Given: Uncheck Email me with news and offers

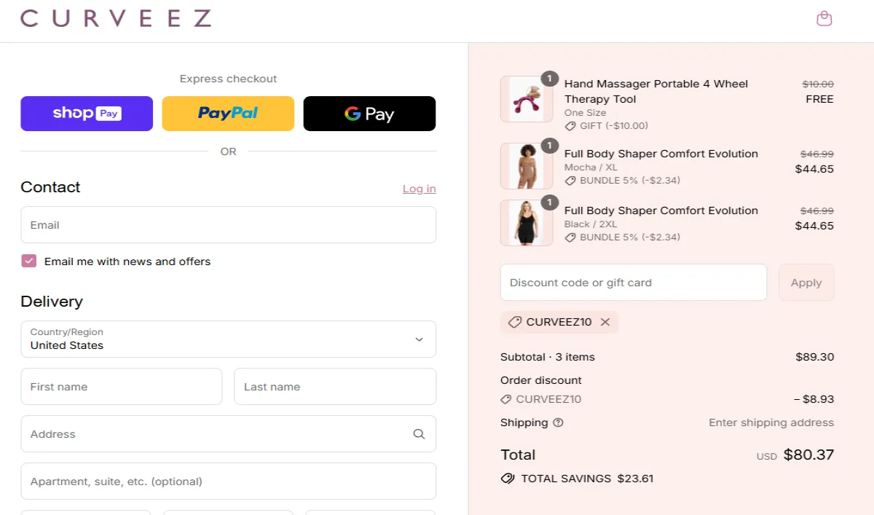Looking at the screenshot, I should click(x=28, y=260).
